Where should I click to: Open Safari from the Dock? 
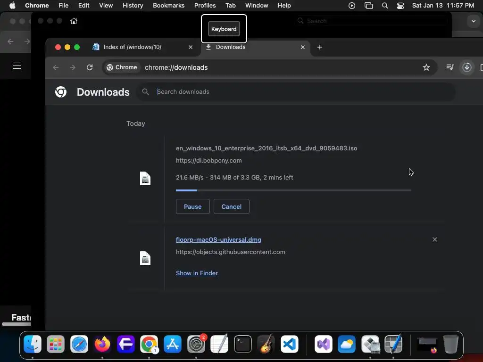[x=79, y=344]
